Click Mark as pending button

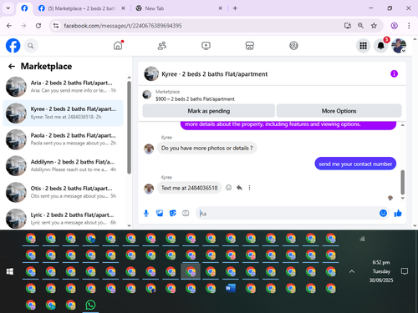coord(209,111)
